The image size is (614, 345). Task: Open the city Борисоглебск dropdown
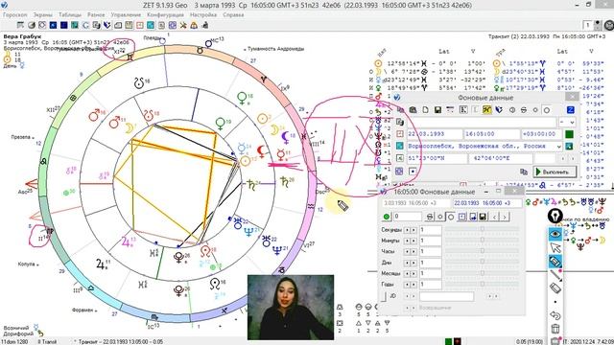click(558, 147)
